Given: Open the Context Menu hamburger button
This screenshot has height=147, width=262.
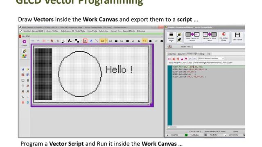Looking at the screenshot, I should tap(171, 37).
